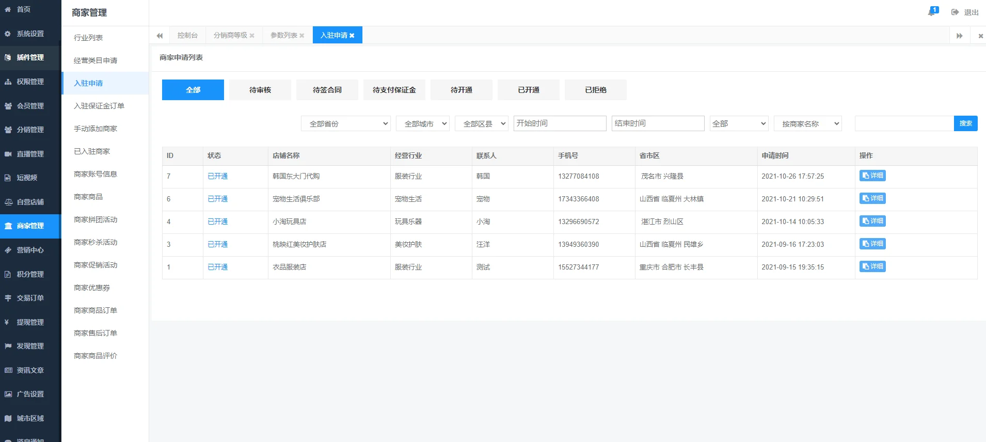Close the 参数列表 tab via its x icon
The image size is (986, 442).
coord(302,36)
